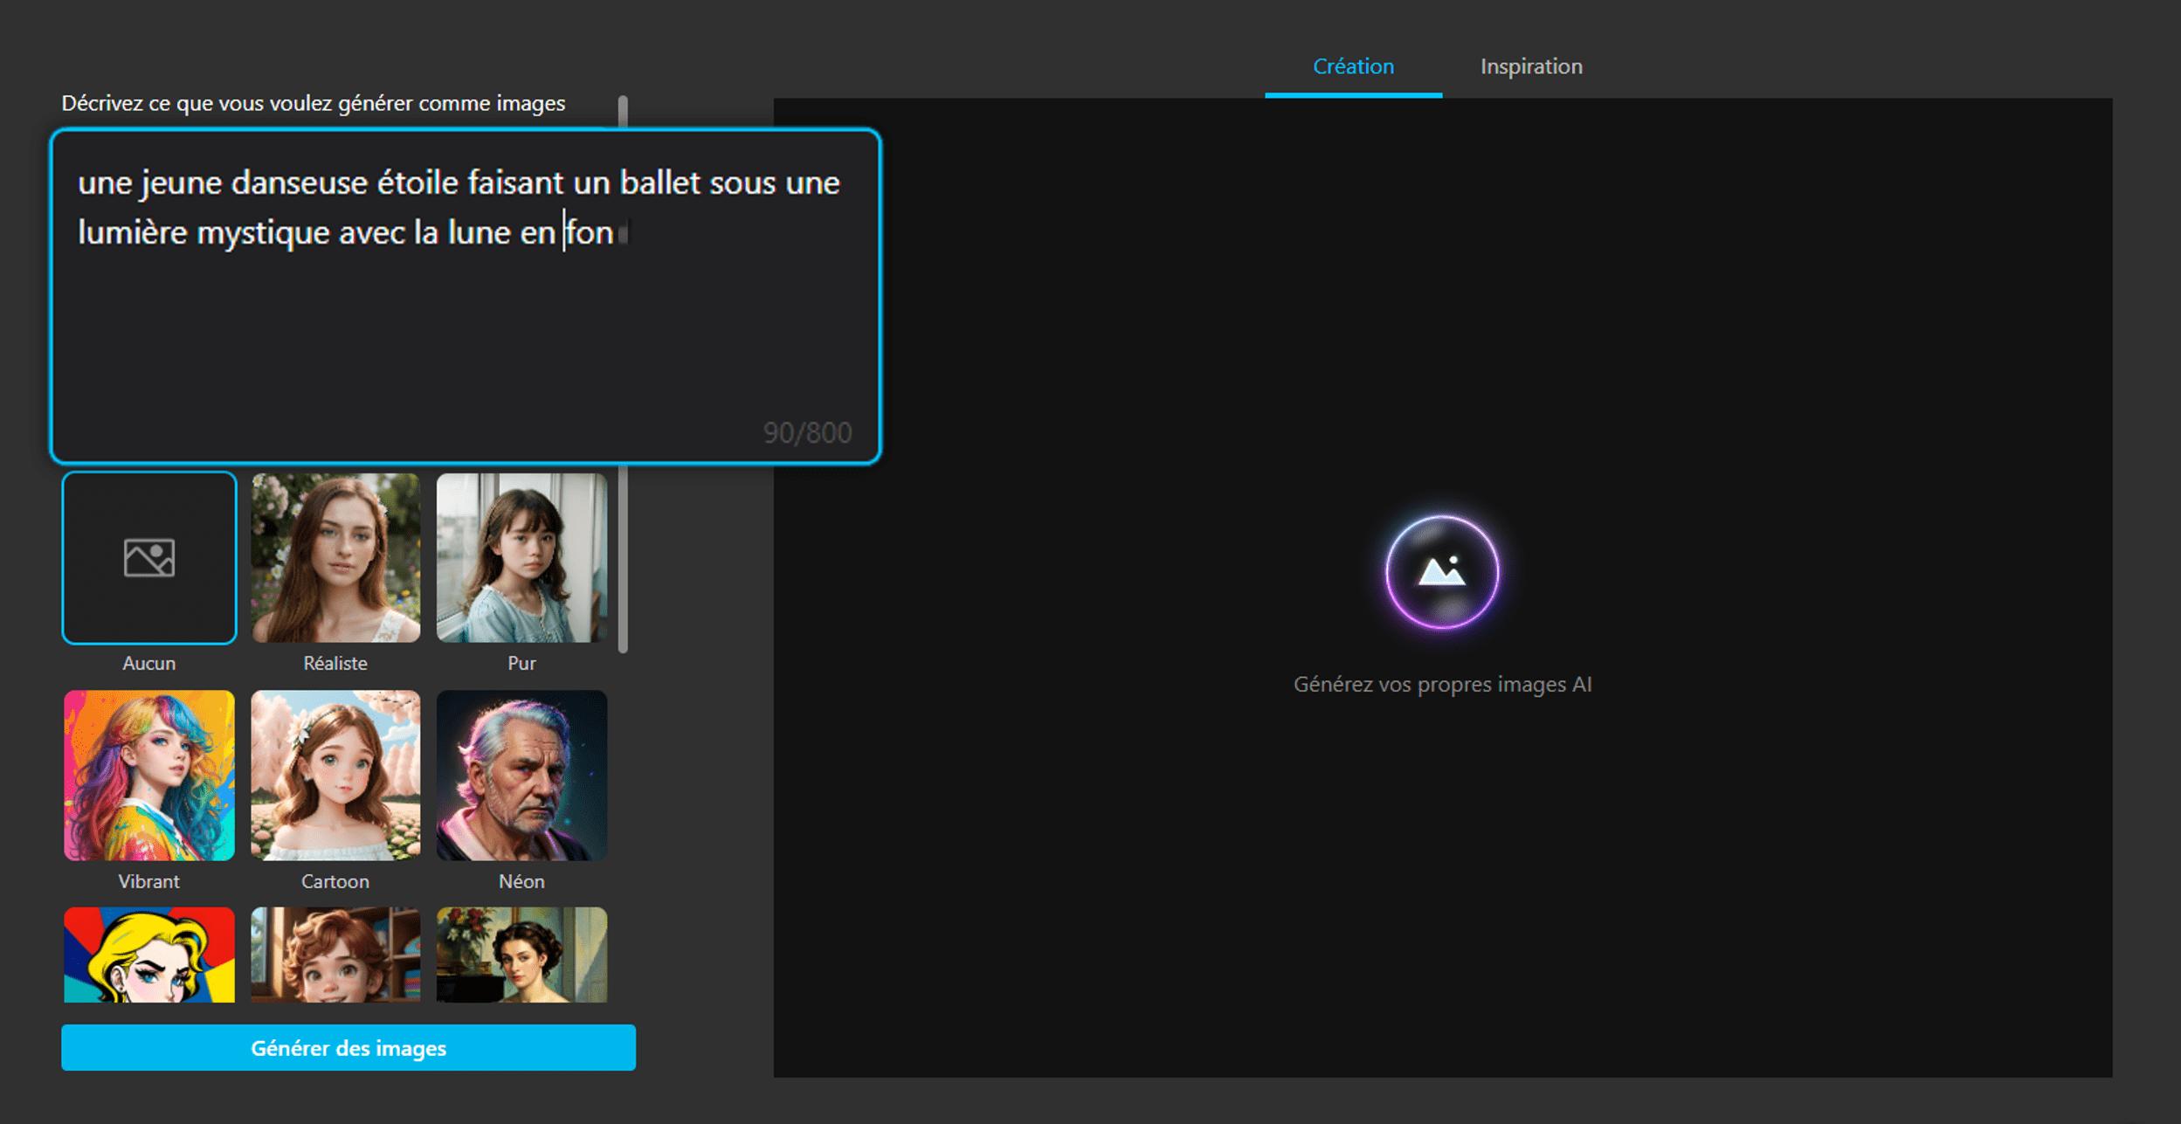Click the 'Générez vos propres images AI' text
2181x1124 pixels.
pyautogui.click(x=1442, y=685)
